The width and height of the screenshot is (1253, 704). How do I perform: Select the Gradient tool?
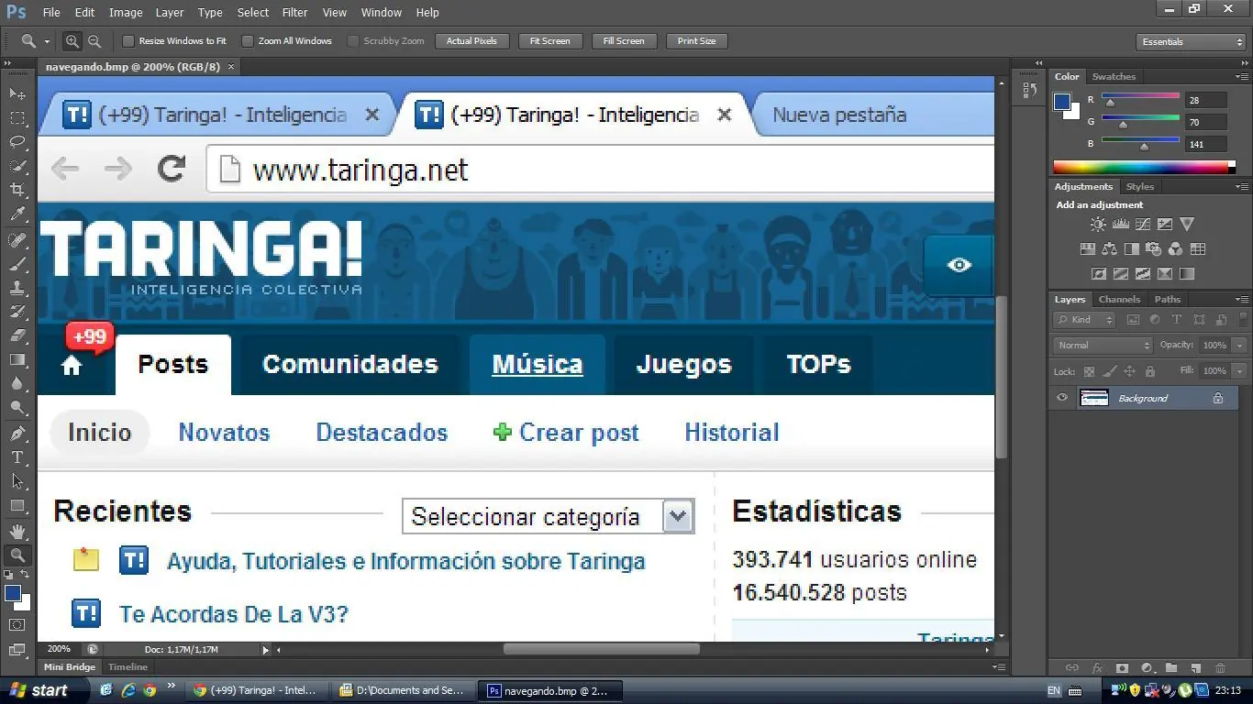pos(17,359)
